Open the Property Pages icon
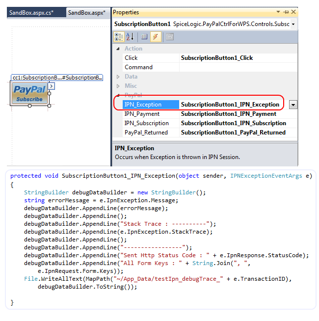Screen dimensions: 319x321 [170, 37]
